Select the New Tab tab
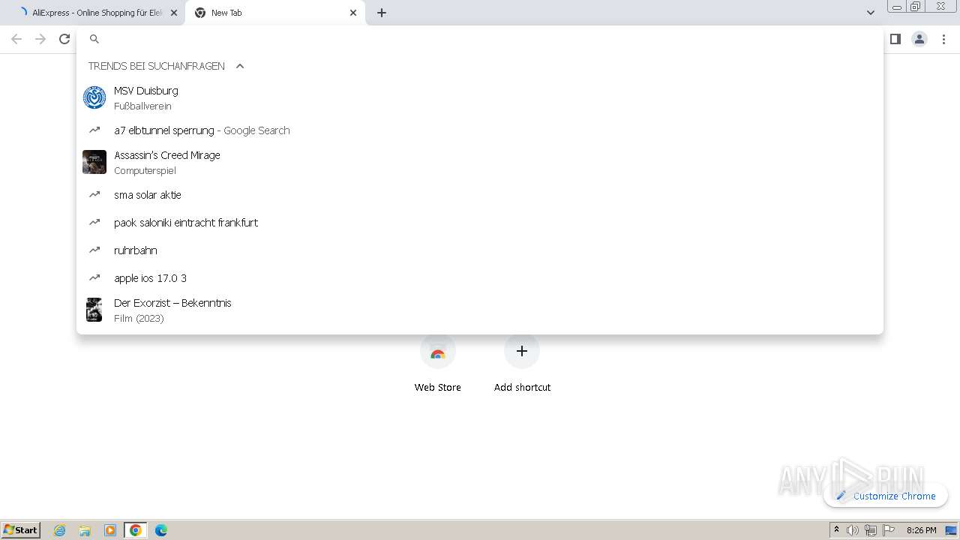 274,13
